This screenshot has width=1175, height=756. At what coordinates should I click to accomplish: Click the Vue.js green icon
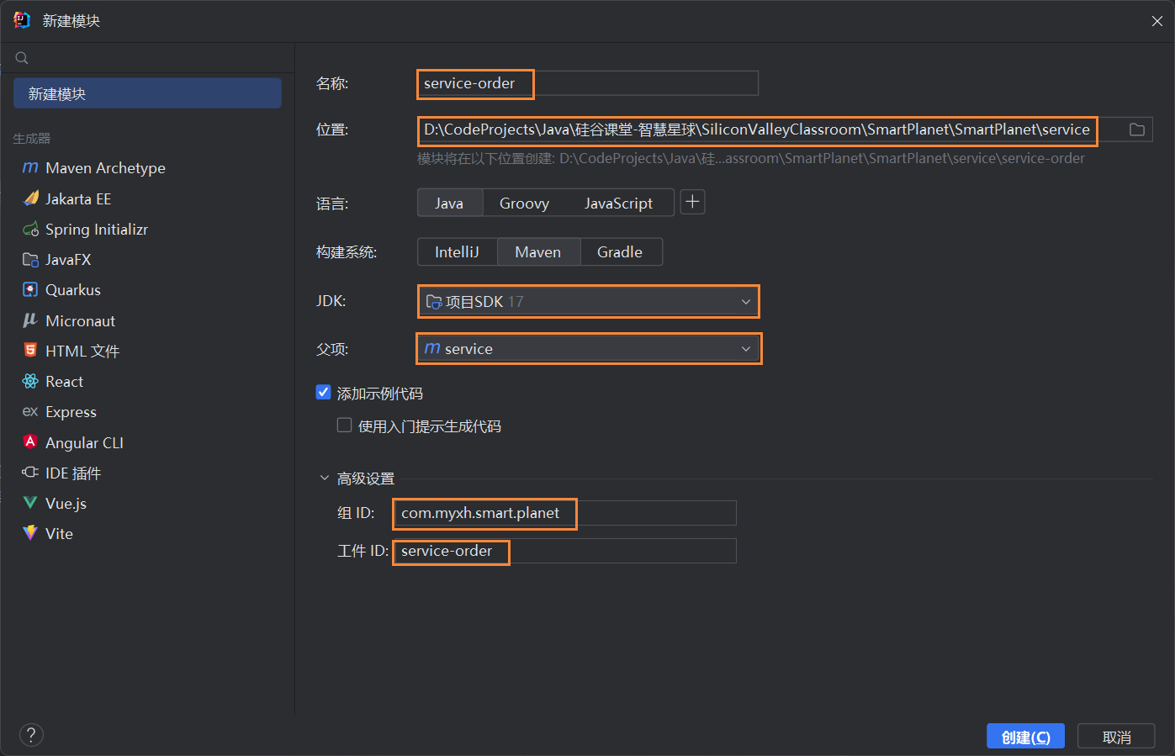pyautogui.click(x=30, y=503)
